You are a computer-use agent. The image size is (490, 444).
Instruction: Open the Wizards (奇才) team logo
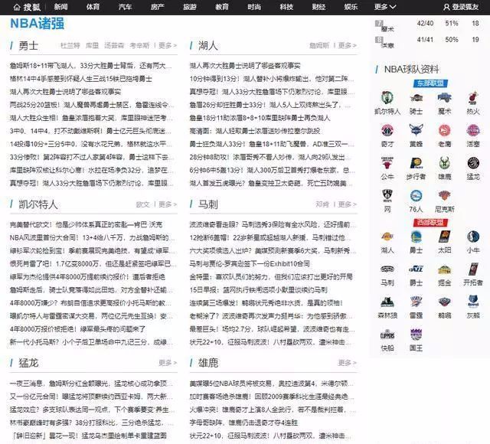tap(387, 130)
